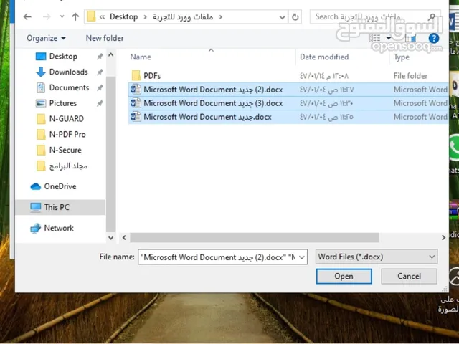This screenshot has height=344, width=459.
Task: Go back with the left arrow button
Action: coord(27,16)
